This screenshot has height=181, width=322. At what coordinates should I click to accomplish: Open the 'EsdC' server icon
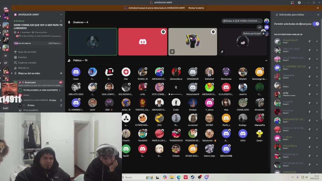[x=6, y=108]
